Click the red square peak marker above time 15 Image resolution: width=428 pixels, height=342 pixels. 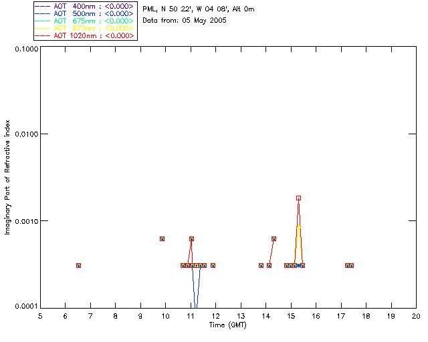[299, 198]
